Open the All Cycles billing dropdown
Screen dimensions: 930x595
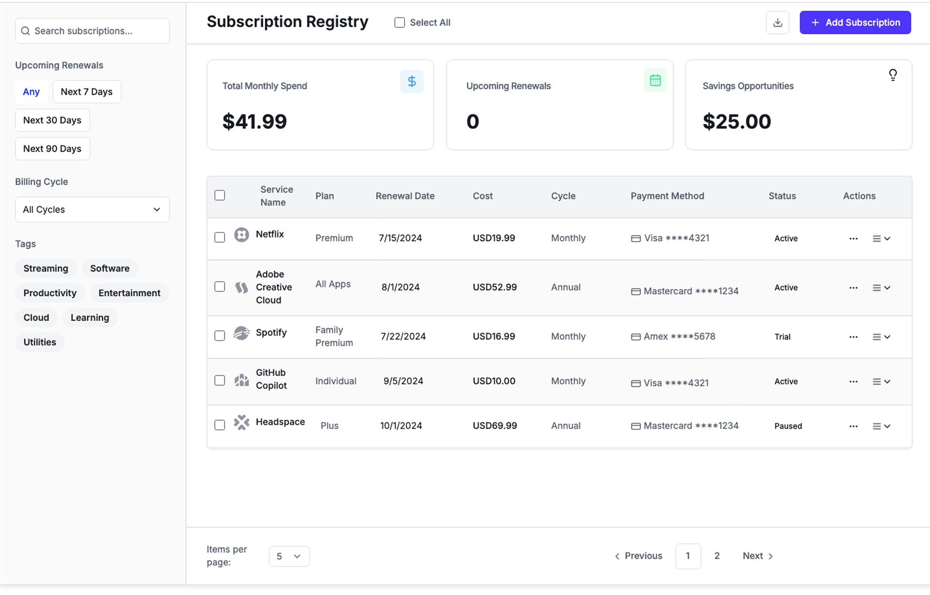tap(92, 210)
